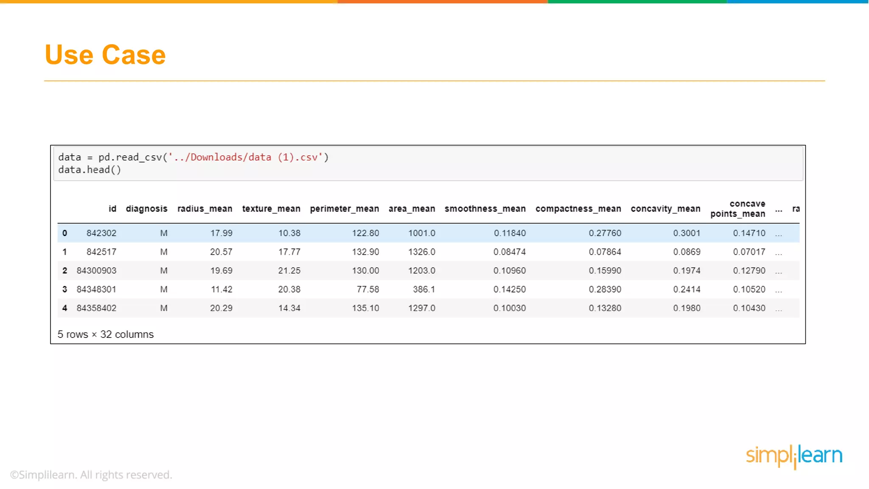869x489 pixels.
Task: Select the 'id' column header
Action: (112, 208)
